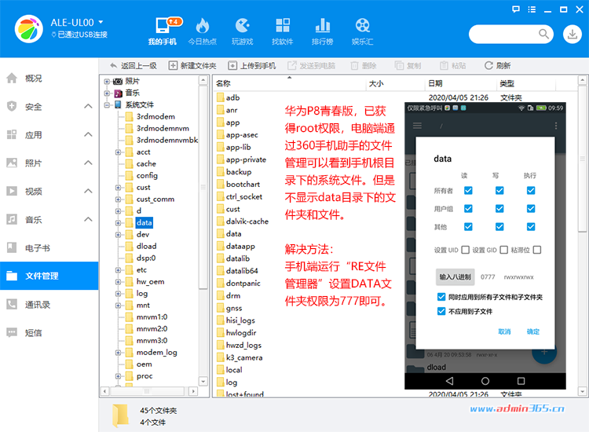Viewport: 589px width, 432px height.
Task: Collapse the 安全 security section chevron
Action: click(88, 106)
